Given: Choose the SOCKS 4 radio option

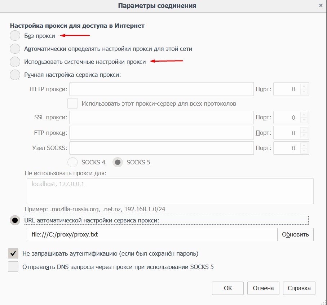Looking at the screenshot, I should tap(72, 162).
